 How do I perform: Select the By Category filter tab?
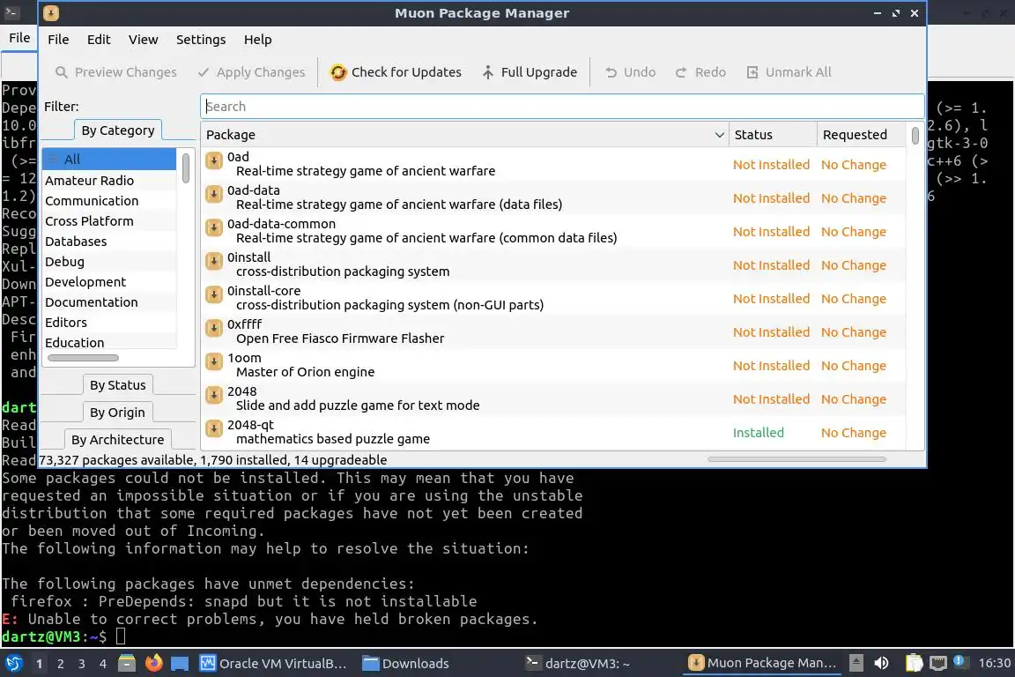point(118,130)
